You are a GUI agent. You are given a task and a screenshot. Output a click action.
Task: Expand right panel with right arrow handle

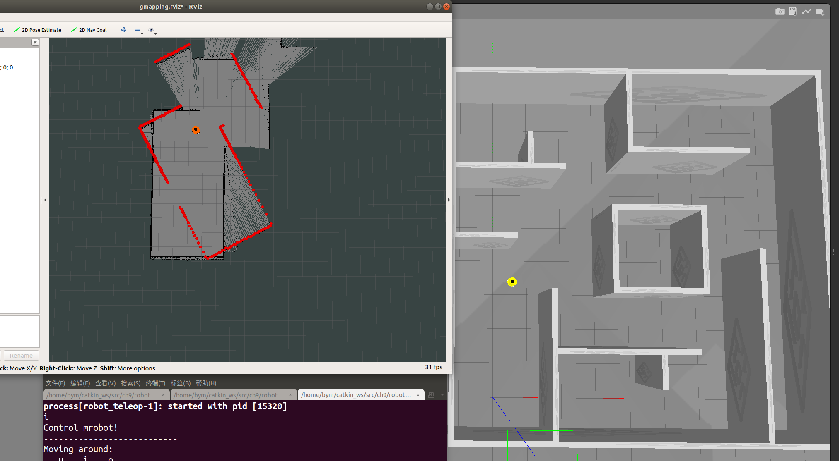449,200
